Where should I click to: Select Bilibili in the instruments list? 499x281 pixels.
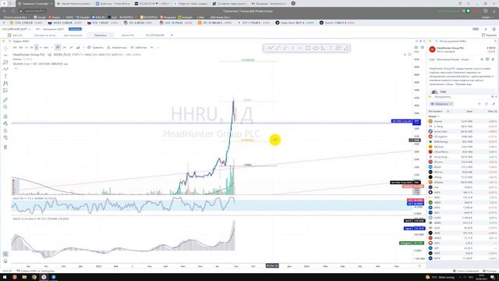pyautogui.click(x=462, y=167)
